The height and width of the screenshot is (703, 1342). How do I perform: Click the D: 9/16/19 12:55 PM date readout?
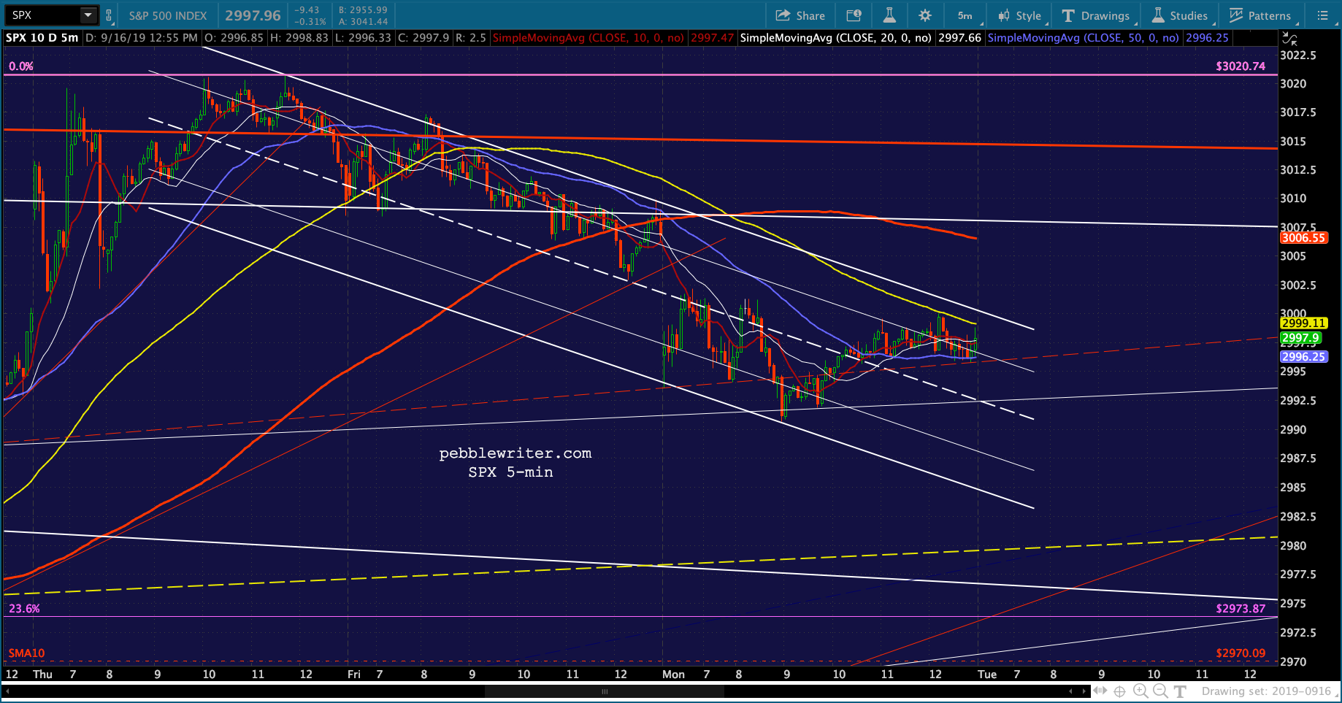coord(141,38)
